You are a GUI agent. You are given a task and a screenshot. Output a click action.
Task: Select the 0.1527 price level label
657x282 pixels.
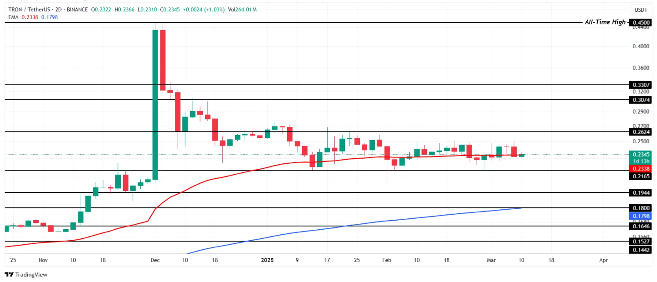coord(640,242)
